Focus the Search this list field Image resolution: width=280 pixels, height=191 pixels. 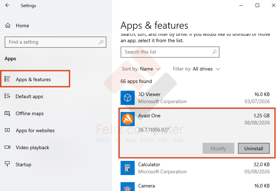click(170, 52)
